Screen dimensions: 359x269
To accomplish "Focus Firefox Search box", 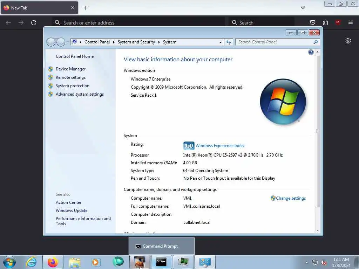I will (x=262, y=23).
